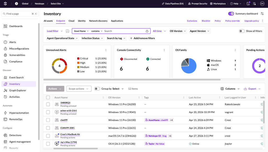The width and height of the screenshot is (268, 152).
Task: Click the round arrow icon beside Global
Action: (x=16, y=4)
